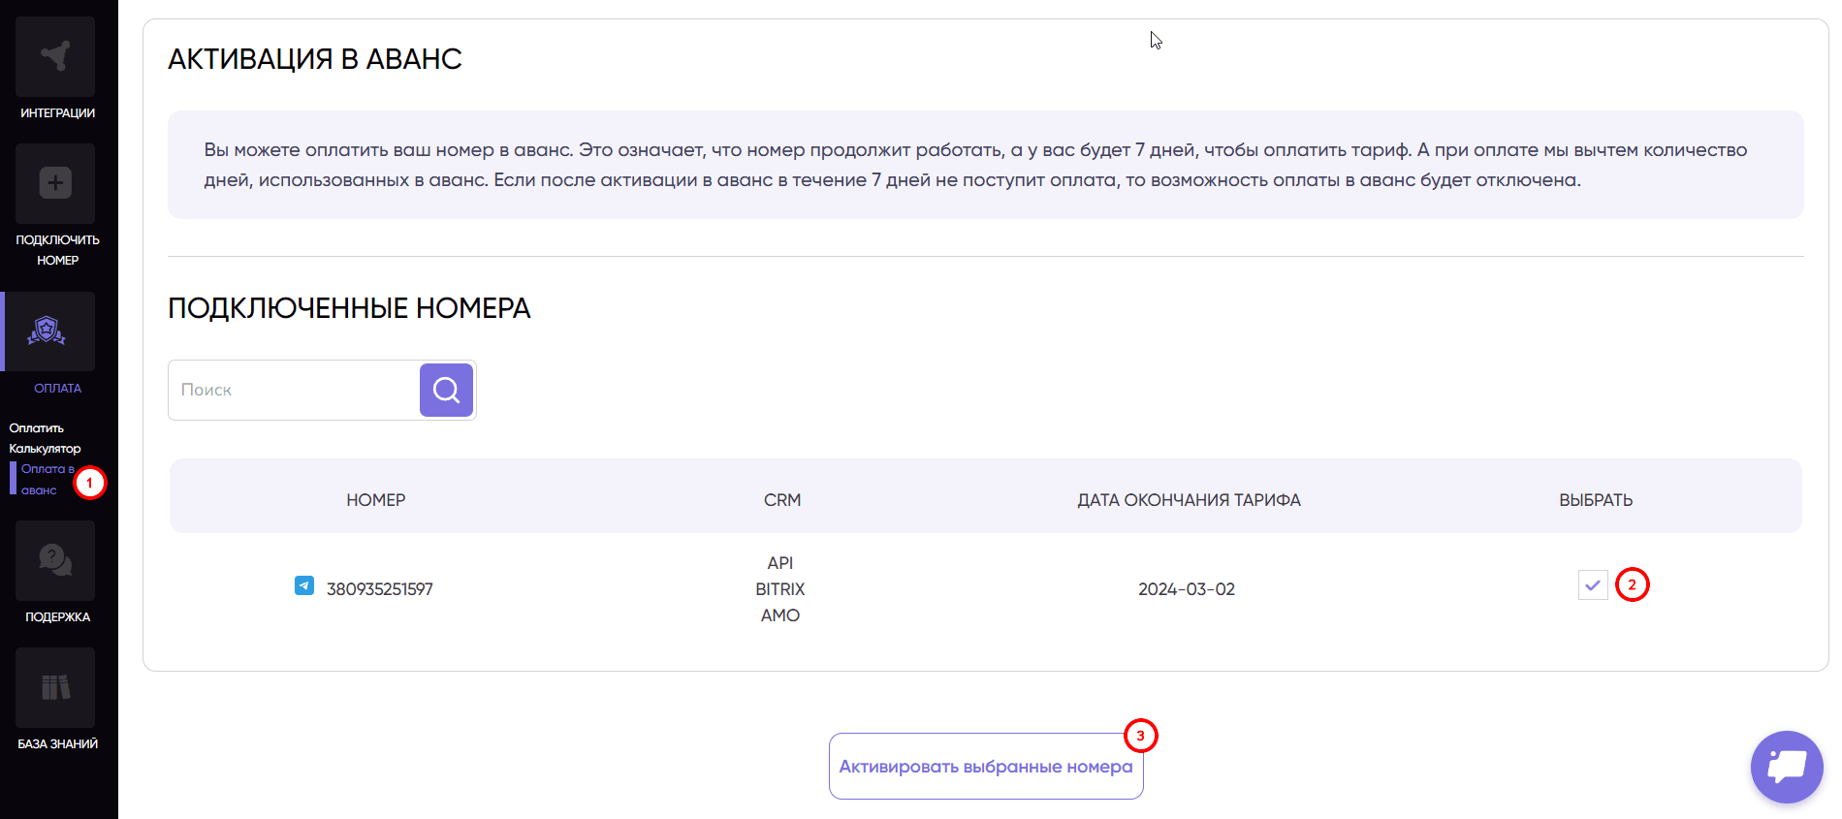Click the ДАТА ОКОНЧАНИЯ ТАРИФА column header

tap(1190, 500)
